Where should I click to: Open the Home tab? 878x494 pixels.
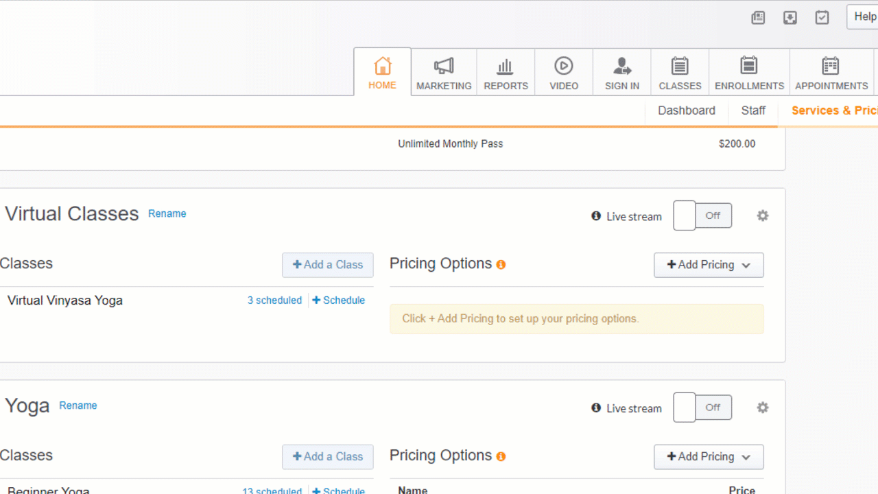383,72
